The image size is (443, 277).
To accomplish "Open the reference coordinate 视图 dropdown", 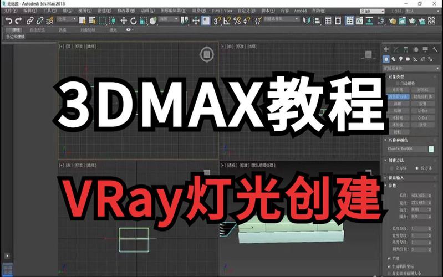I will click(x=169, y=19).
